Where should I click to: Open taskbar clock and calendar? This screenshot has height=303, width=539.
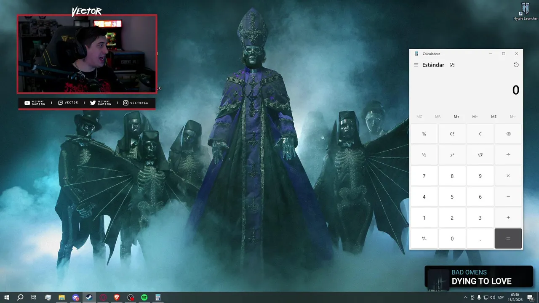click(x=515, y=298)
